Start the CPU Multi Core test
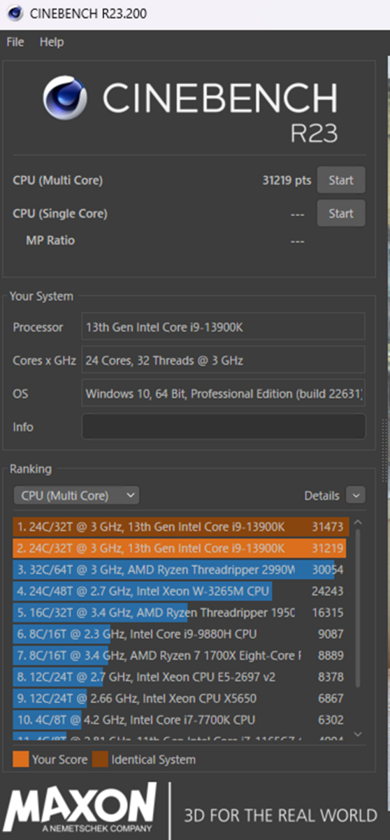Screen dimensions: 390x840 coord(341,180)
